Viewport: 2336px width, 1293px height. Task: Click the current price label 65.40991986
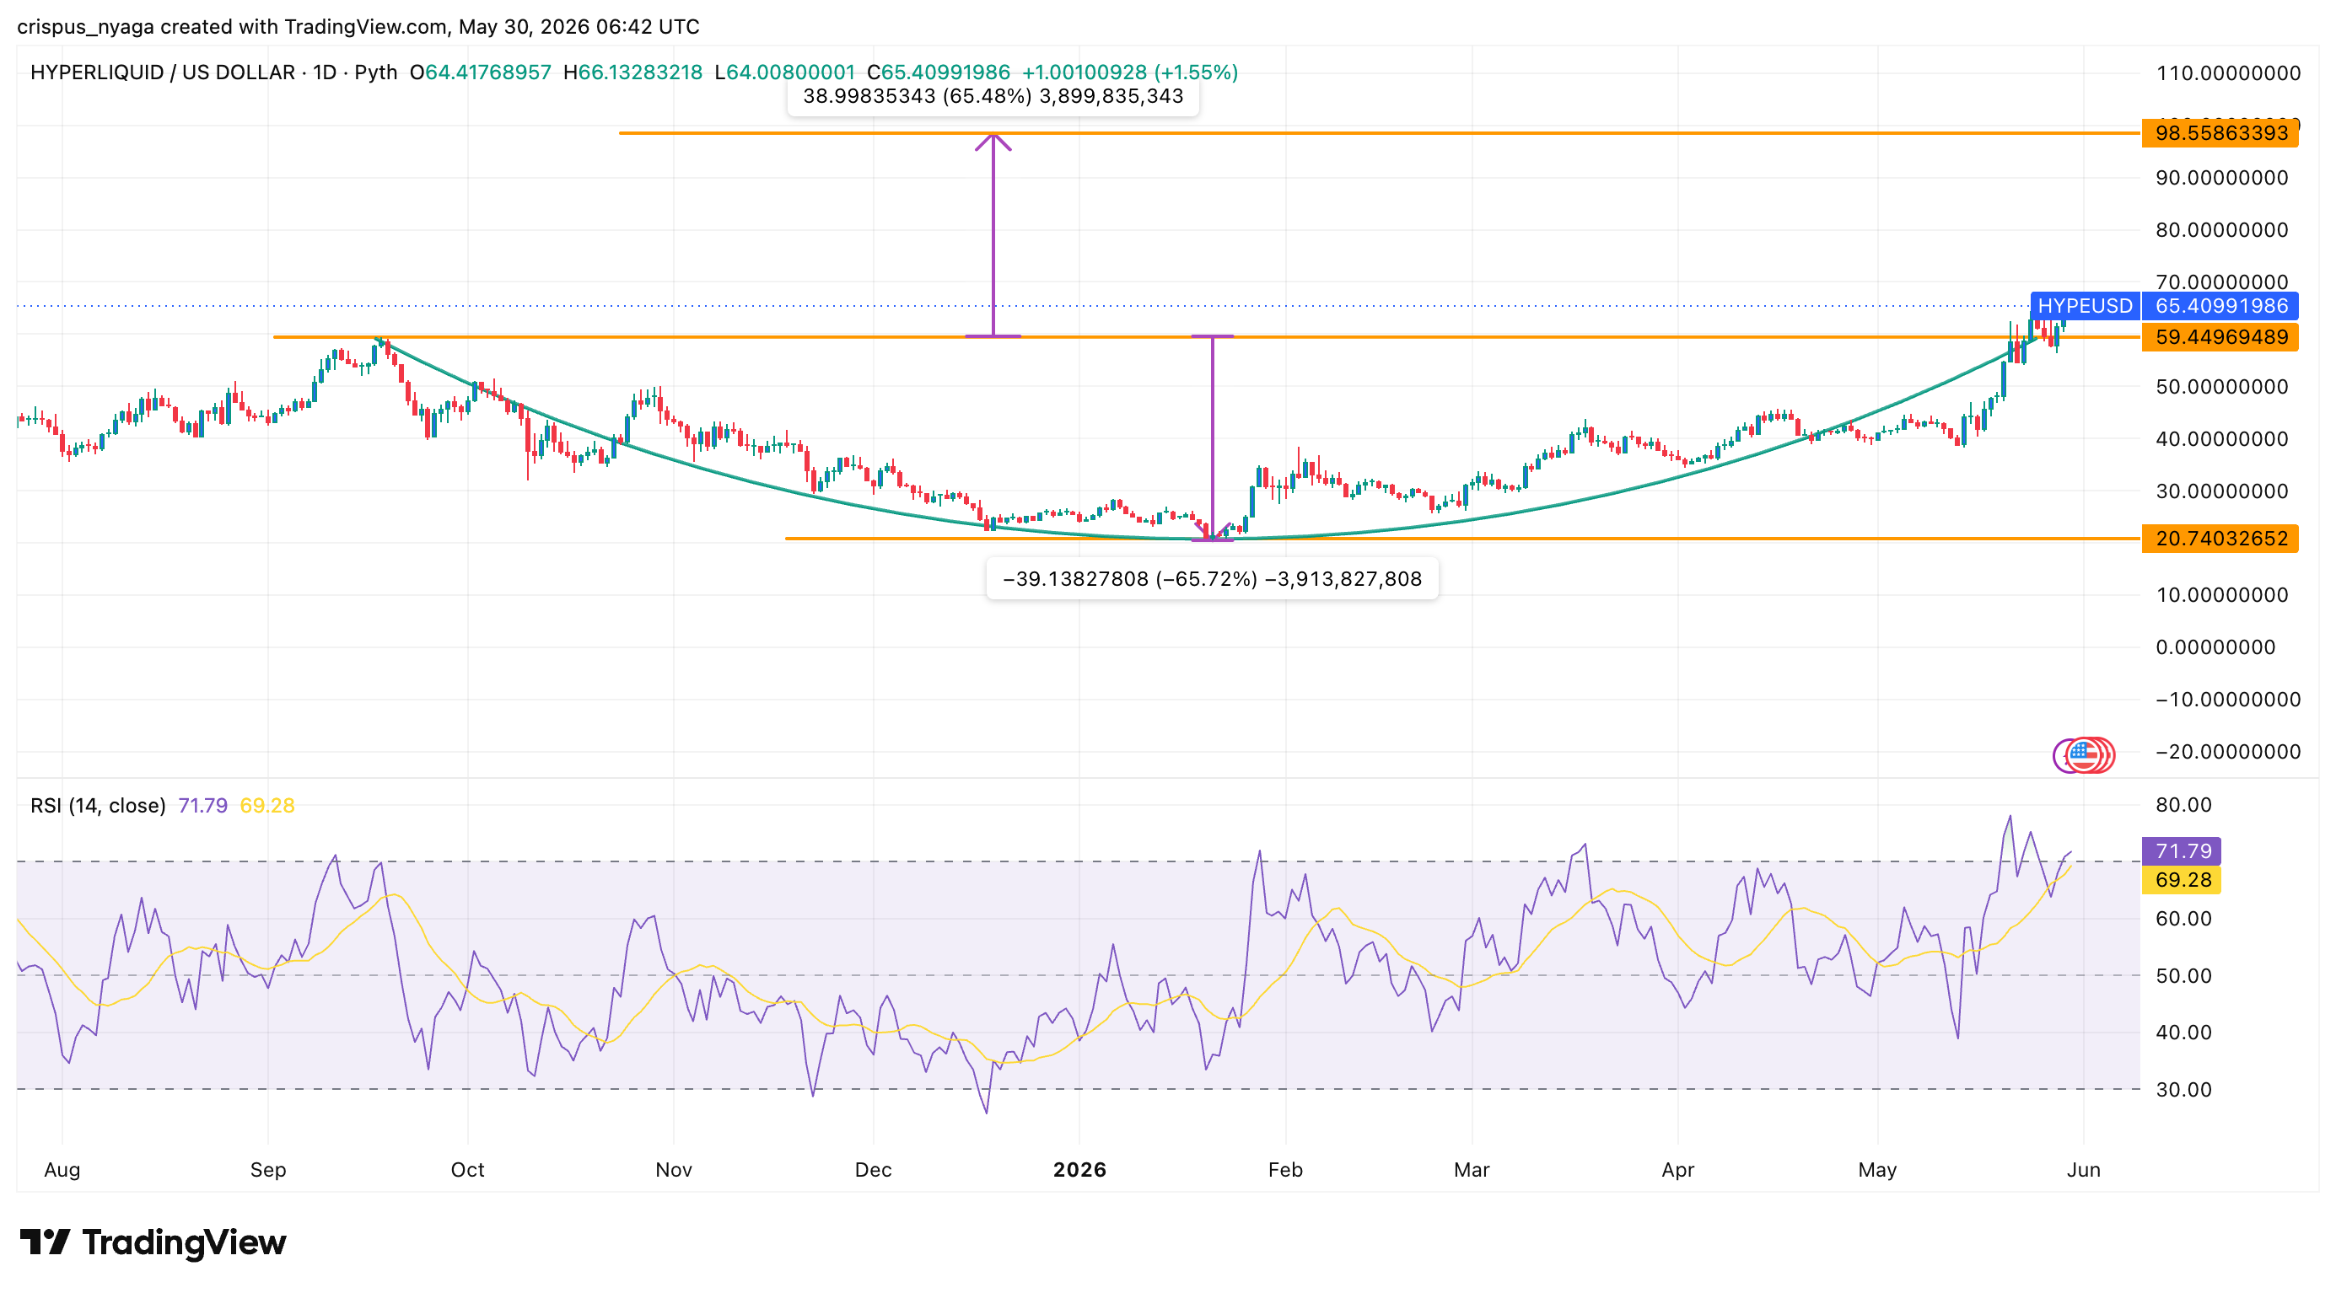(2220, 306)
